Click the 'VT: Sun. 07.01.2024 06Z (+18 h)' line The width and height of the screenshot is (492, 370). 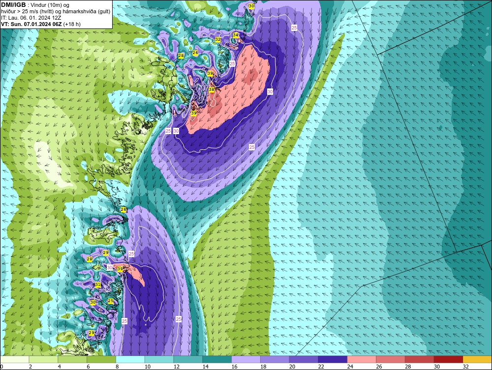pos(41,24)
